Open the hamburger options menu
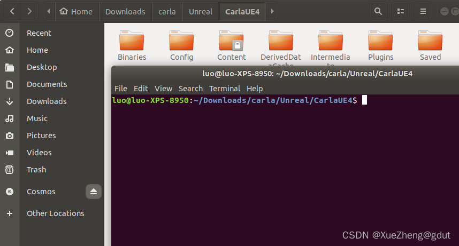This screenshot has height=246, width=459. pos(423,11)
